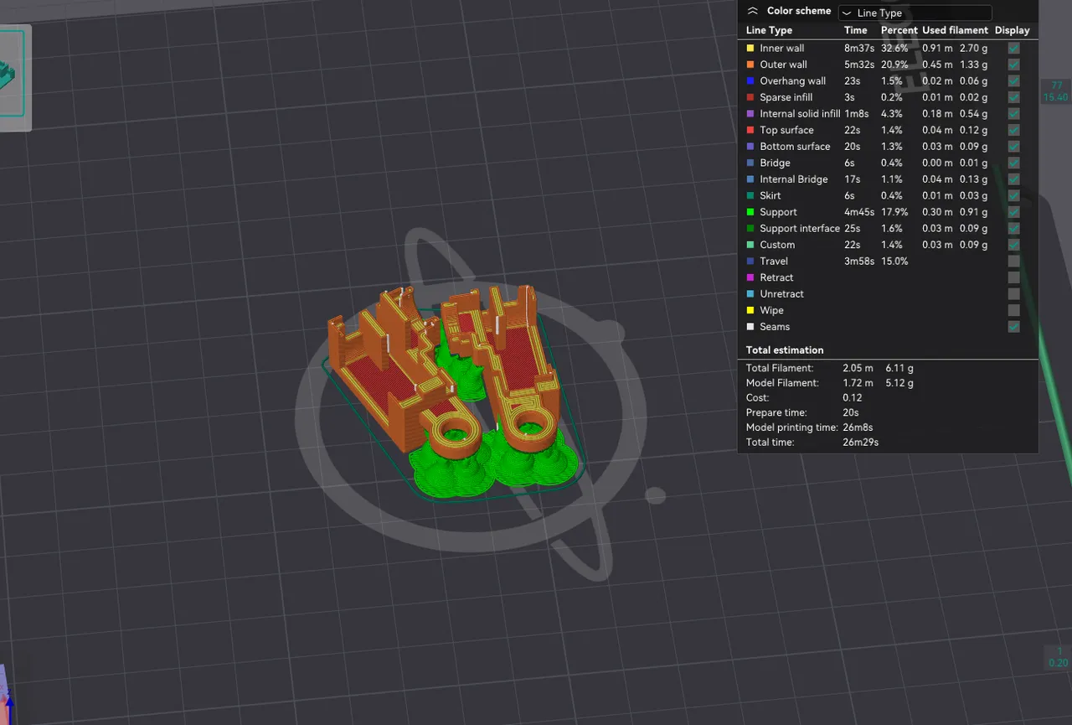The height and width of the screenshot is (725, 1072).
Task: Click the 'Internal Bridge' line type label
Action: coord(793,179)
